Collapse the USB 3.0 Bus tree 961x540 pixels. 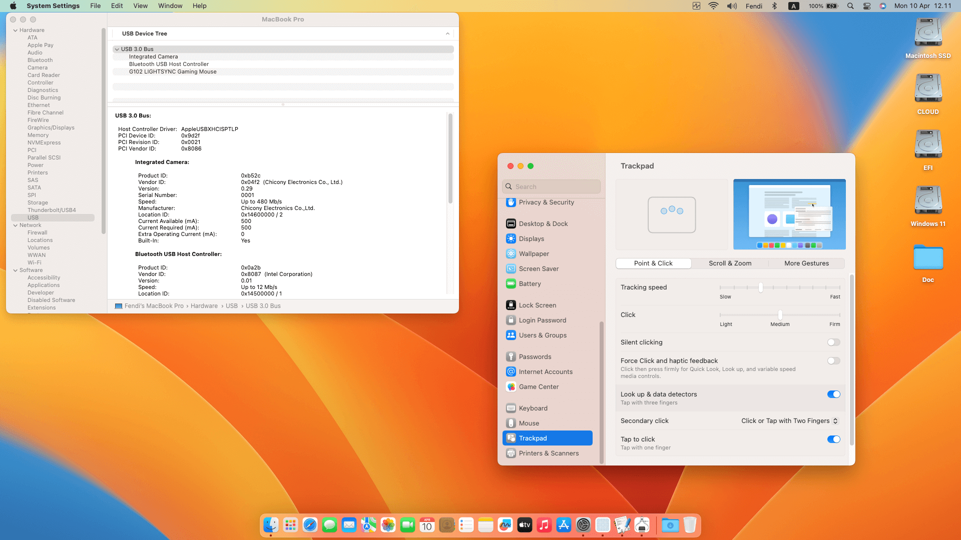[117, 49]
